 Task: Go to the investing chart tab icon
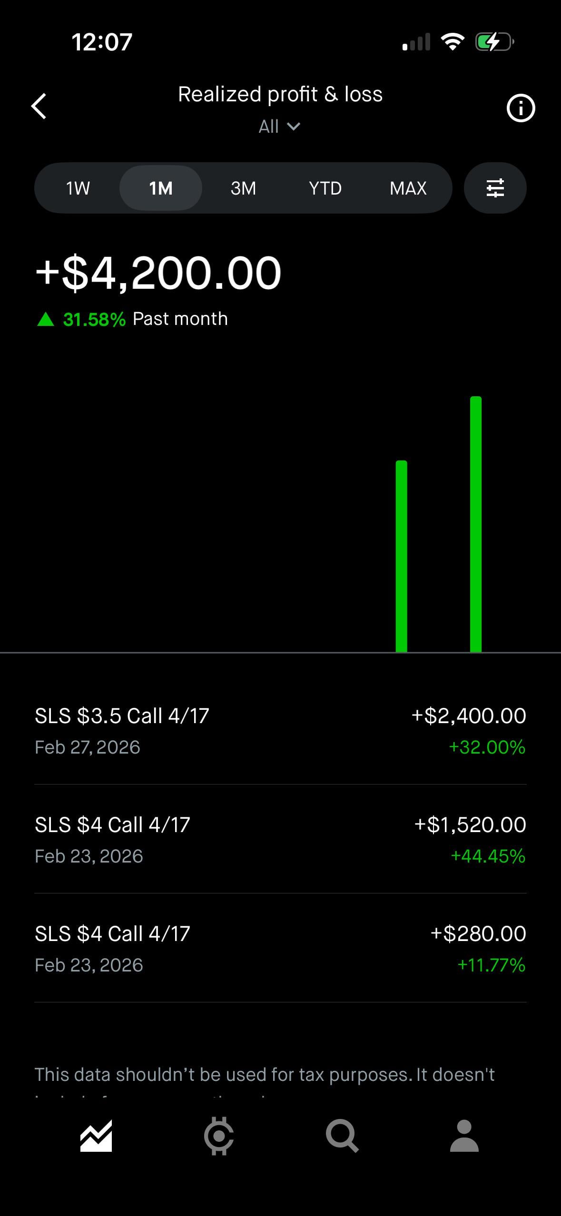click(x=96, y=1136)
